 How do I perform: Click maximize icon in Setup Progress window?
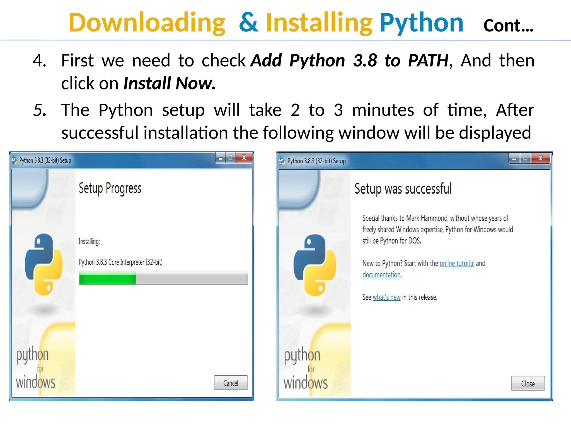[230, 158]
